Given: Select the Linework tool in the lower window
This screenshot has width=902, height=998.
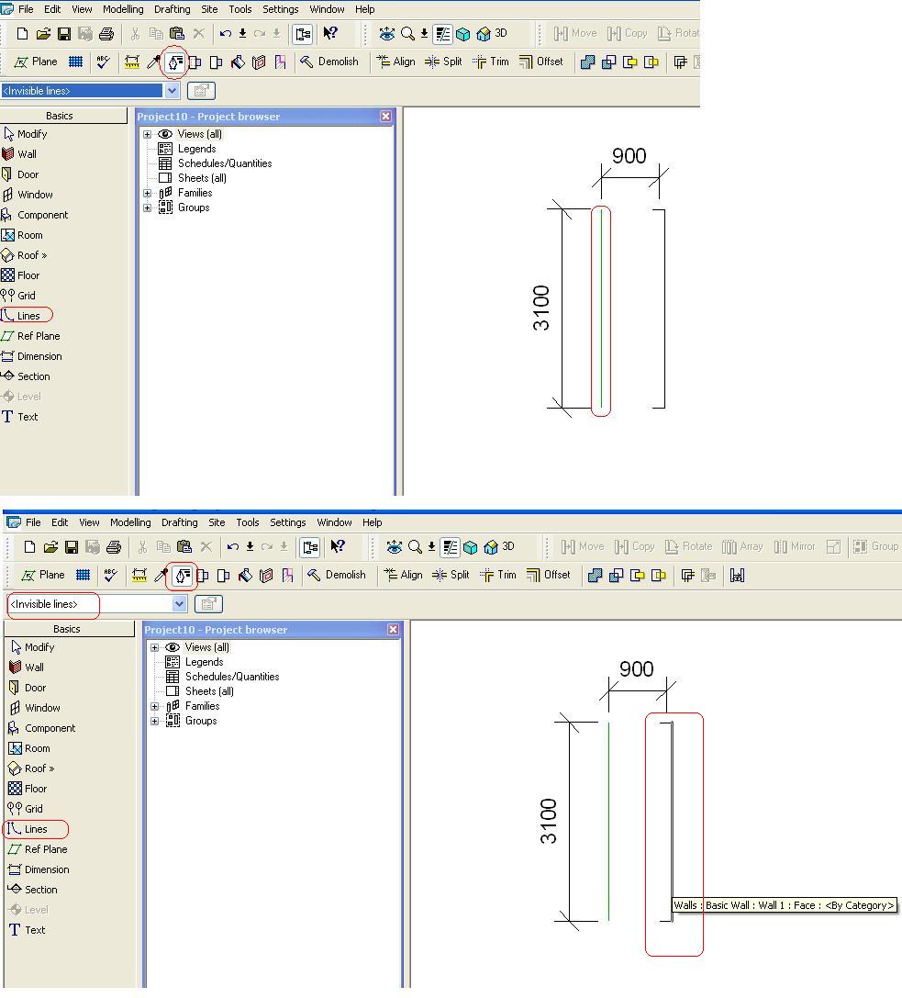Looking at the screenshot, I should (x=182, y=576).
